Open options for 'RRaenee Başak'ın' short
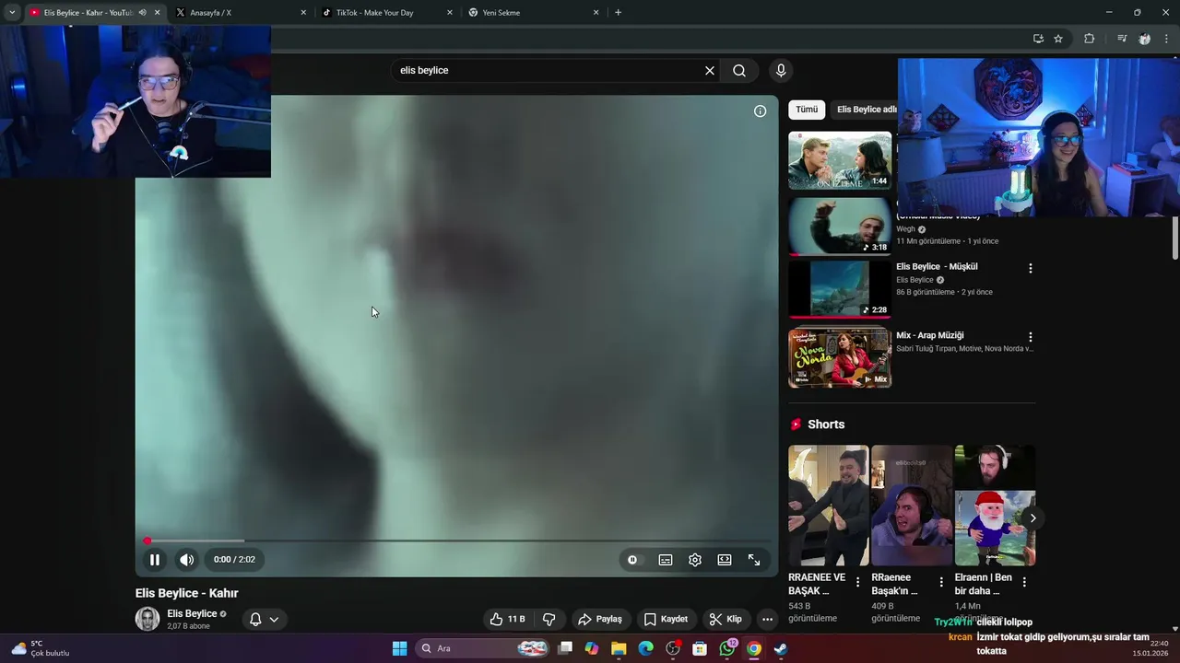This screenshot has height=663, width=1180. pyautogui.click(x=940, y=582)
